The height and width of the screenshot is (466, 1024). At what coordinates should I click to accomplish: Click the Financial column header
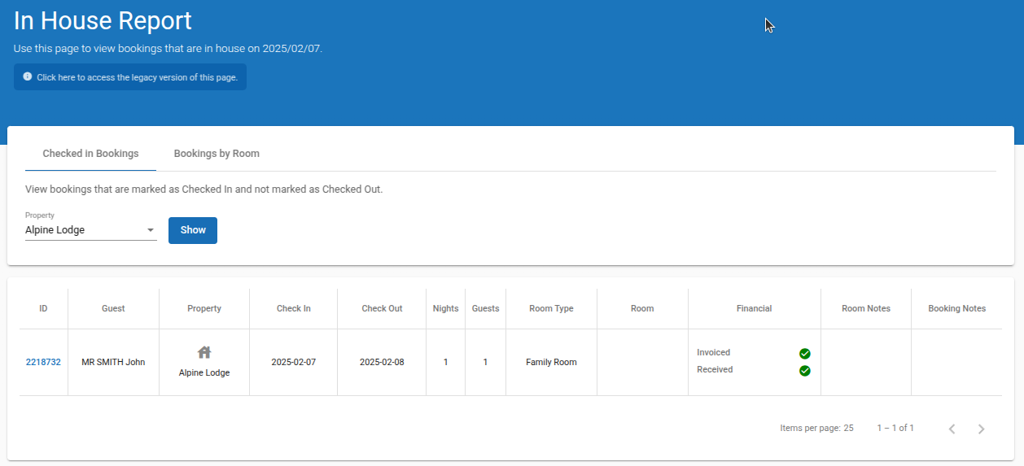754,308
